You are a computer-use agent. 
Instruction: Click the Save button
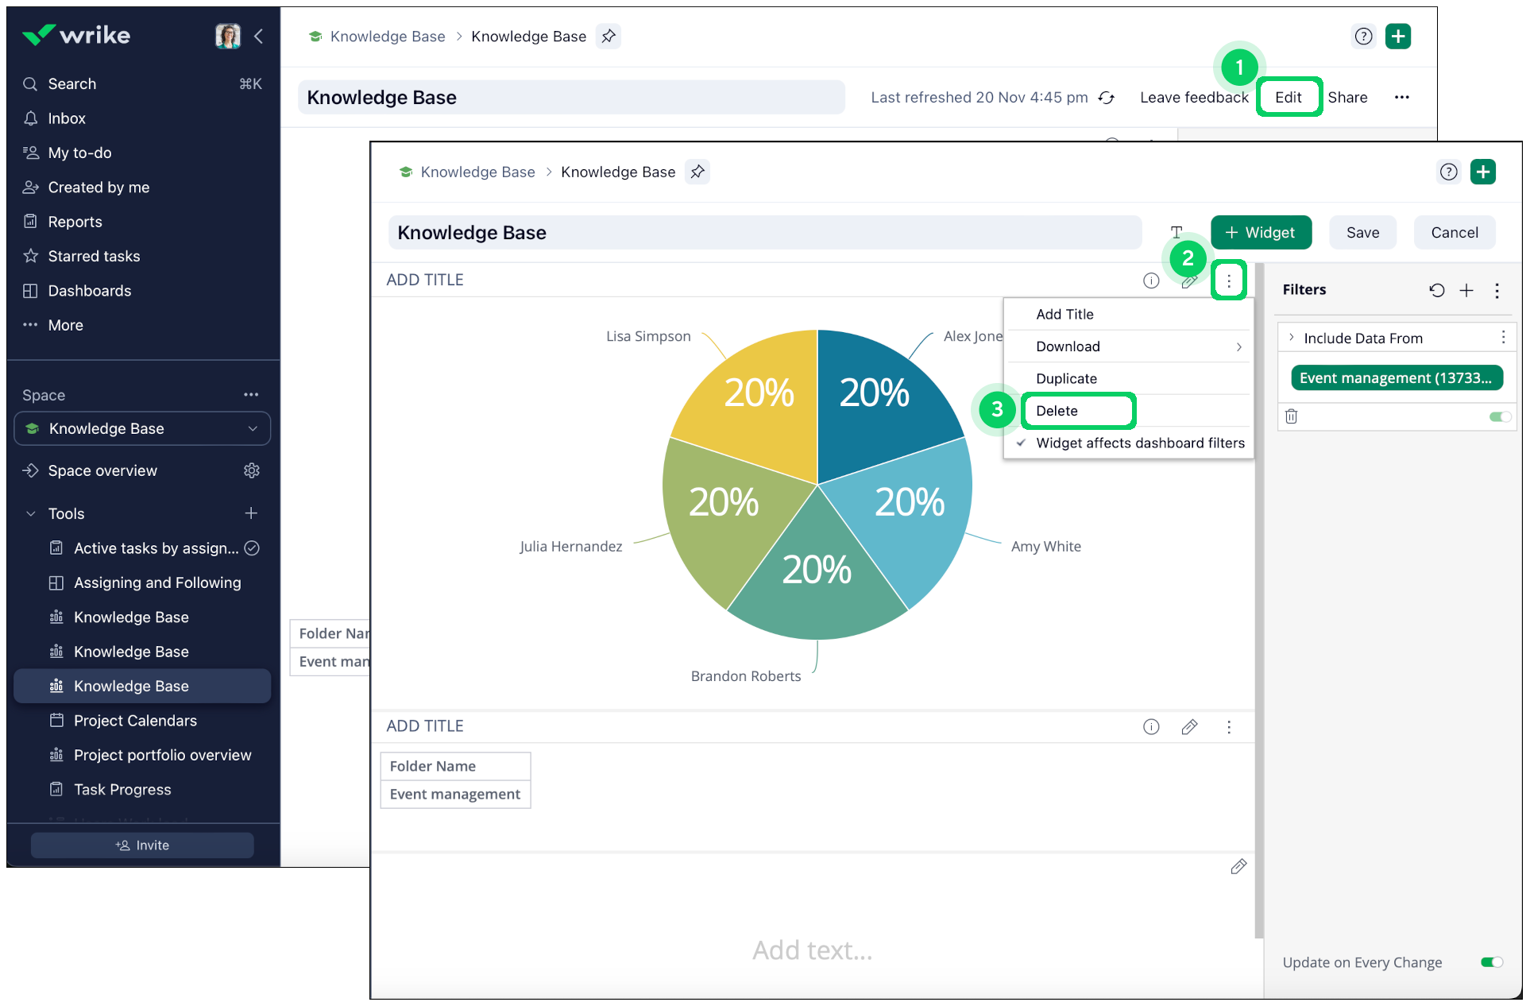tap(1362, 233)
